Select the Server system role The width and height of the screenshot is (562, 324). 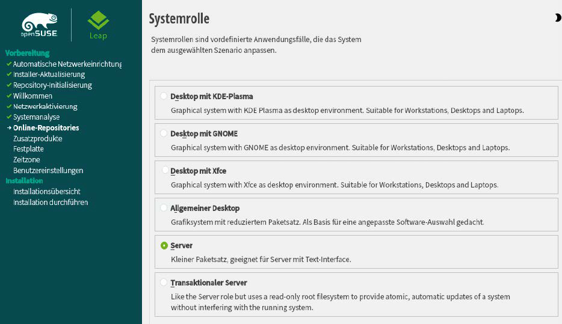(x=164, y=245)
